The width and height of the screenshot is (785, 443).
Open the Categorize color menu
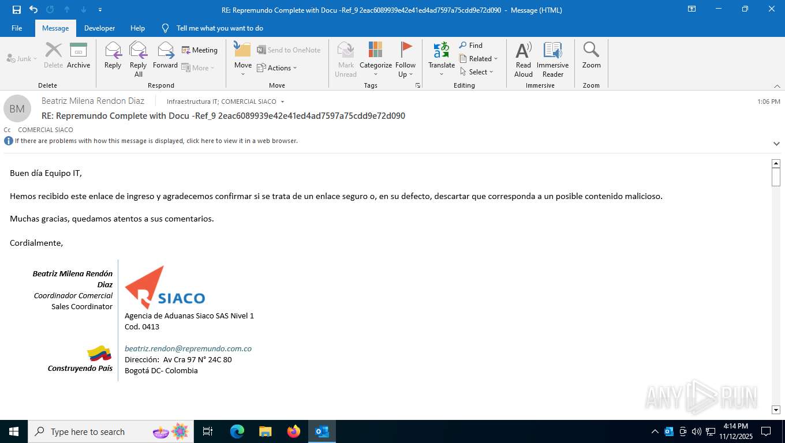376,59
